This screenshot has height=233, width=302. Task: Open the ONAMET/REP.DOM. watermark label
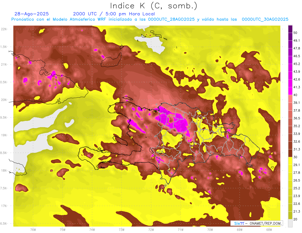(x=256, y=223)
